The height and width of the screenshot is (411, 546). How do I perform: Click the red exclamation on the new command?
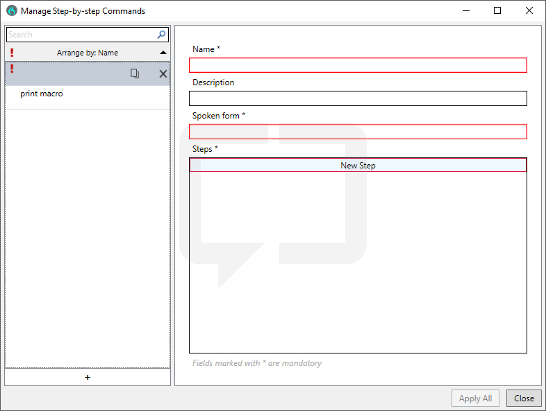pyautogui.click(x=12, y=69)
